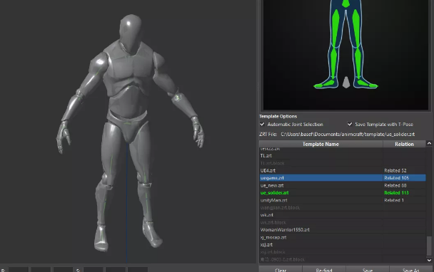Viewport: 434px width, 272px height.
Task: Enable the Automatic Joint Selection checkbox
Action: point(262,125)
